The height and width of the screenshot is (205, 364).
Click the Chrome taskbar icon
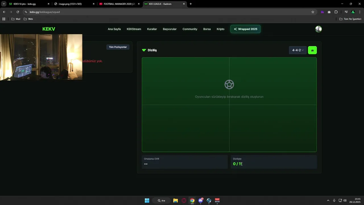(192, 200)
